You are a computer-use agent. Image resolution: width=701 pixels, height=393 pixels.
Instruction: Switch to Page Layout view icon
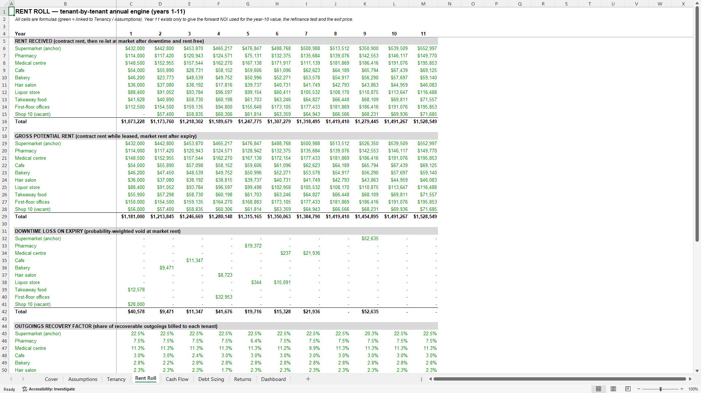613,389
